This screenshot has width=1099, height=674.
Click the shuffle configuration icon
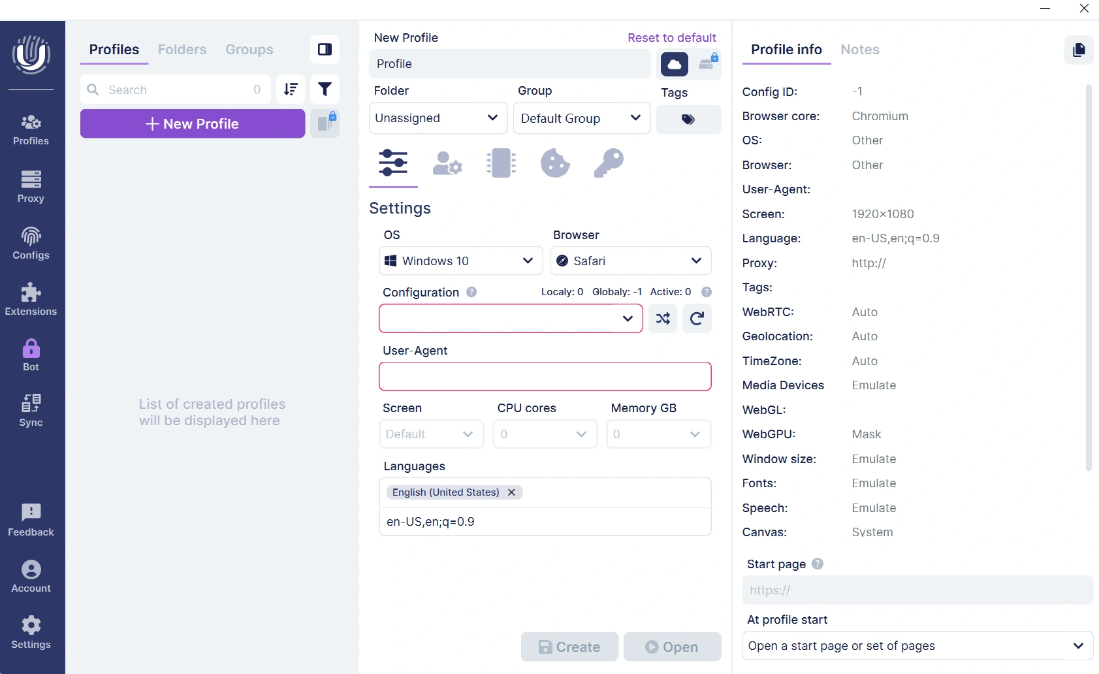tap(663, 319)
